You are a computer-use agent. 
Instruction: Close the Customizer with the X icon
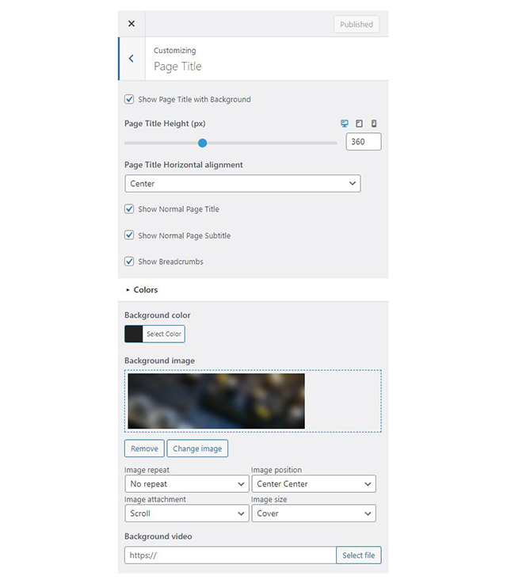click(x=132, y=24)
